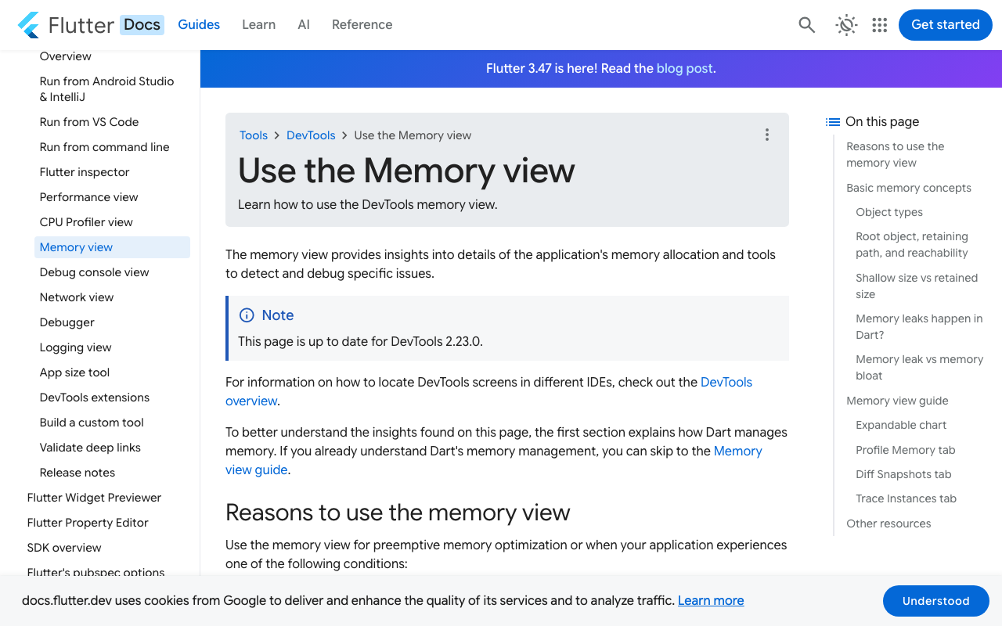Select Overview in the sidebar
The image size is (1002, 626).
coord(66,56)
